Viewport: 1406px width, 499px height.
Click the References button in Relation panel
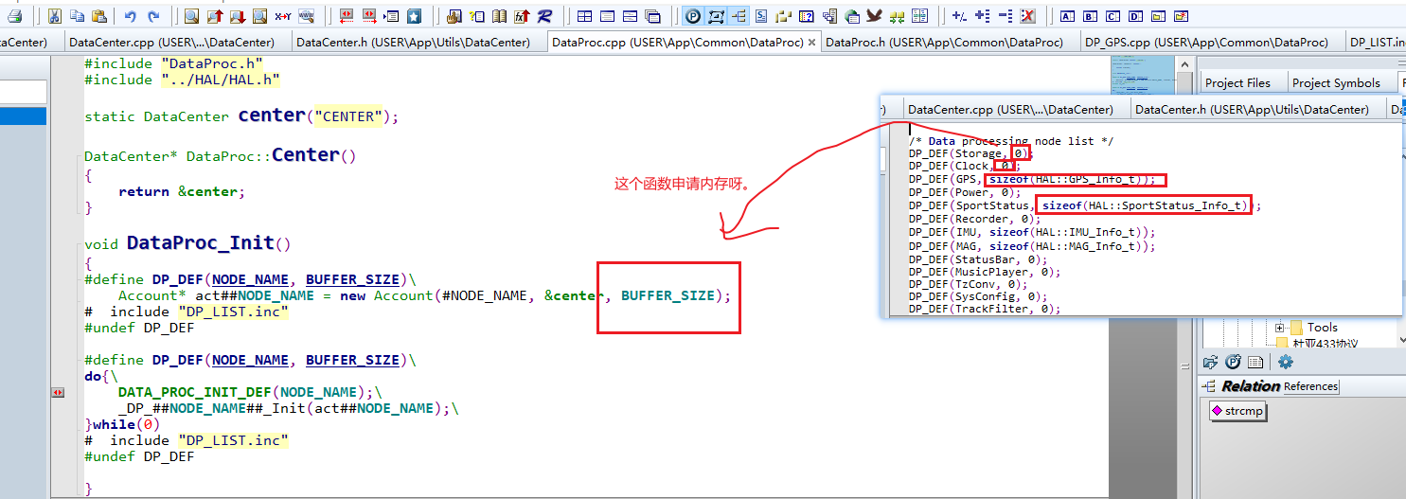(1310, 386)
